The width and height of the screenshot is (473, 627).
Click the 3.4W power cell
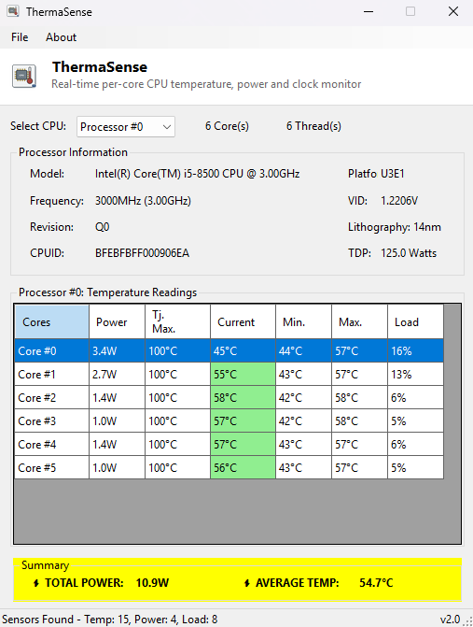117,350
